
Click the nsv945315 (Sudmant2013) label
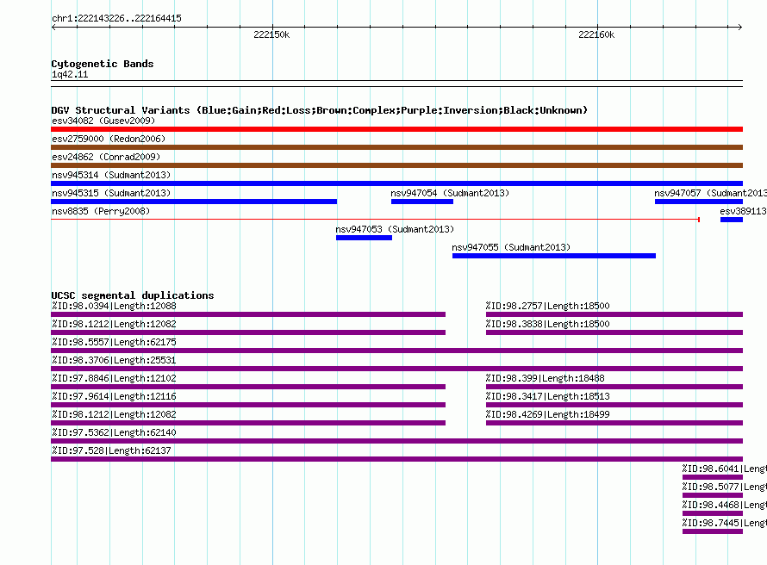111,193
